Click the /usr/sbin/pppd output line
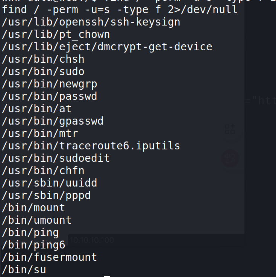Image resolution: width=276 pixels, height=277 pixels. (46, 196)
